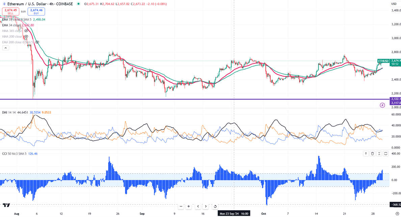Click the purple 2,122 horizontal line price label
The width and height of the screenshot is (401, 217).
point(395,99)
